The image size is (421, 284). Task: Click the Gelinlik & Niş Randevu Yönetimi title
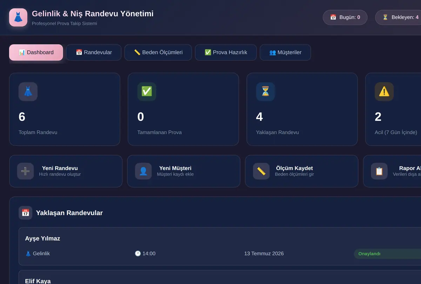click(93, 14)
